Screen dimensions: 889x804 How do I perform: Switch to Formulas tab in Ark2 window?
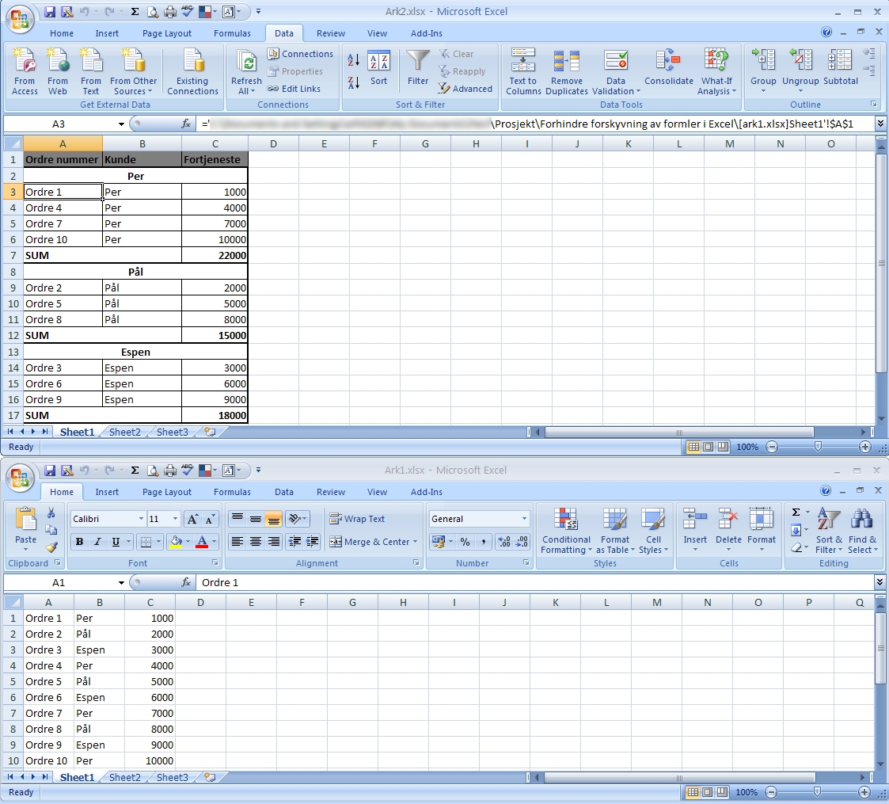[232, 33]
